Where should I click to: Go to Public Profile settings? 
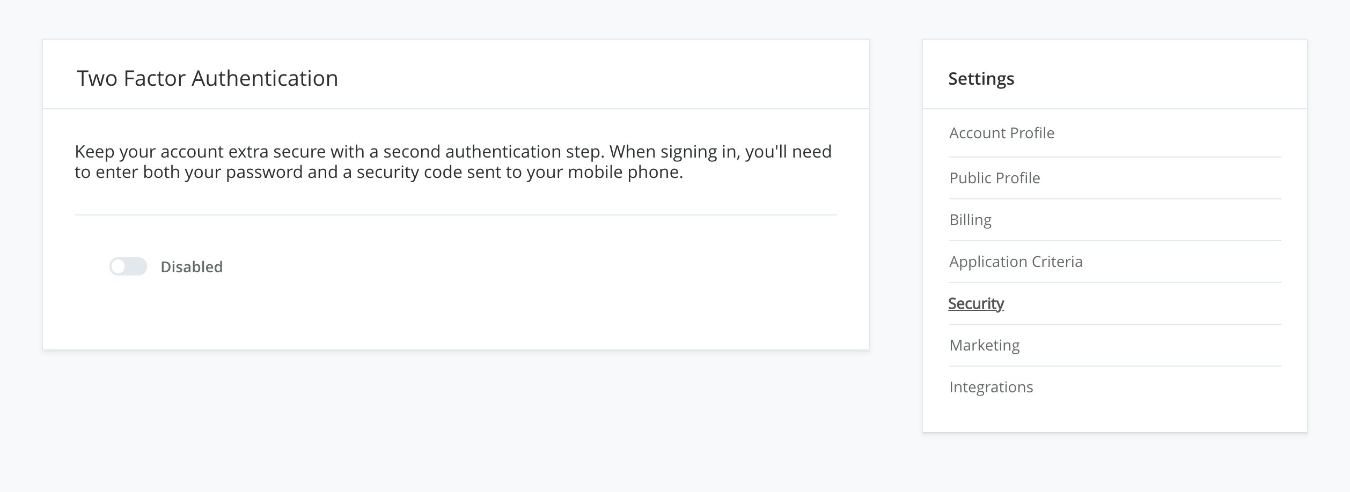click(994, 178)
